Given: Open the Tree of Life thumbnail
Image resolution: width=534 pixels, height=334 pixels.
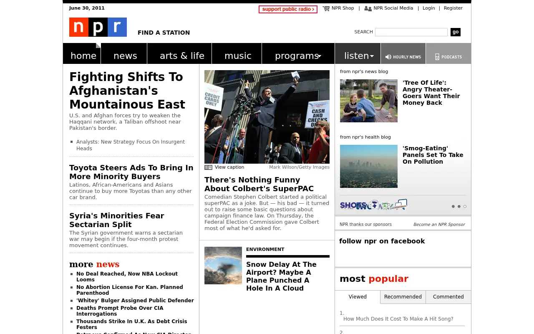Looking at the screenshot, I should tap(369, 101).
